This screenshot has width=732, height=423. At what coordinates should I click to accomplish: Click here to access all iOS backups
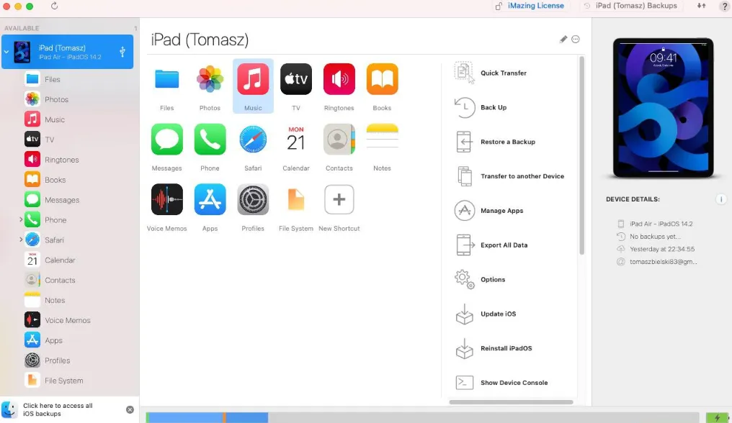click(58, 409)
